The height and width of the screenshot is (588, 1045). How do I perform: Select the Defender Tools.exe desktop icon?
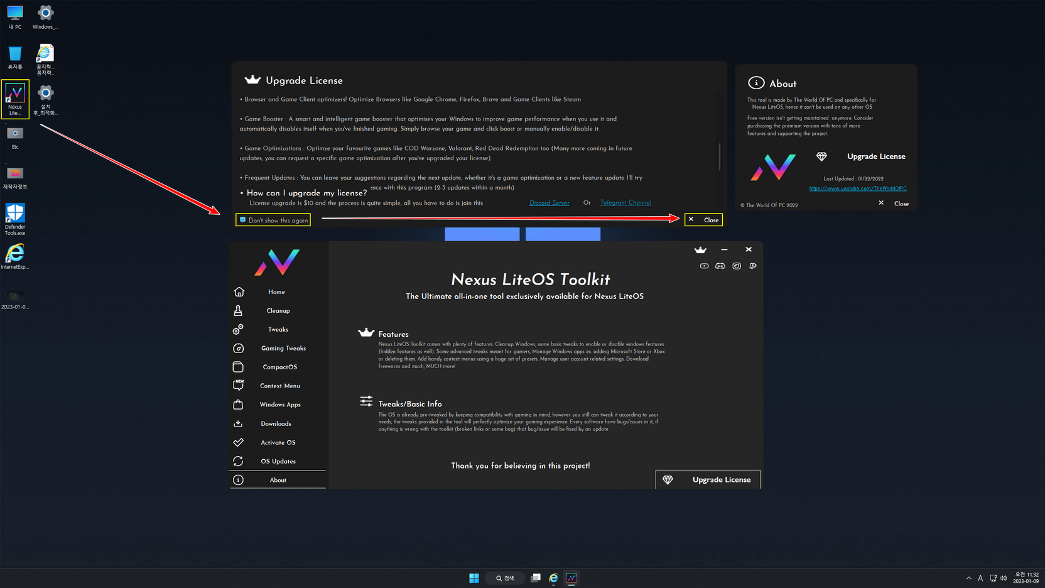[15, 219]
